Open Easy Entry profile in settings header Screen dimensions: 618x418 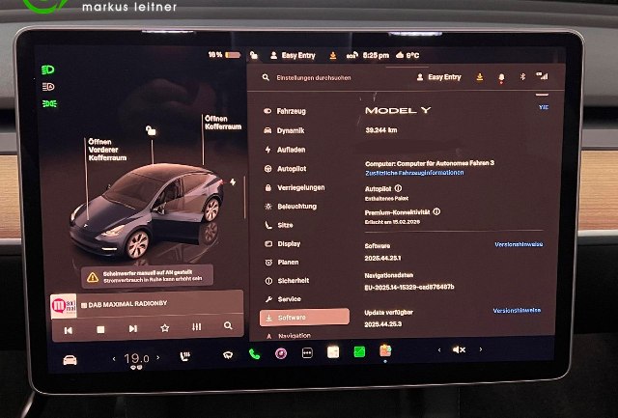[438, 77]
